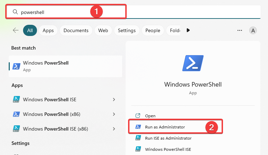The image size is (268, 155).
Task: Expand options for Windows PowerShell ISE (x86)
Action: tap(114, 129)
